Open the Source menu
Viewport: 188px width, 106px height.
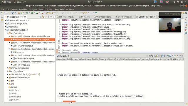(x=14, y=9)
